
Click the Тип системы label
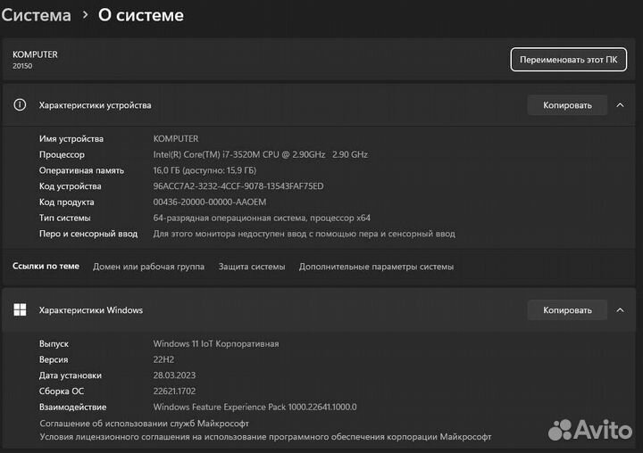tap(65, 218)
